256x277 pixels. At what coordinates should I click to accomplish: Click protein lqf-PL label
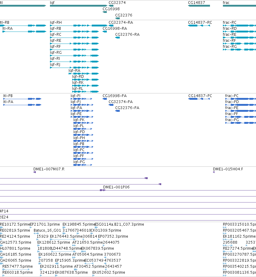[x=79, y=126]
